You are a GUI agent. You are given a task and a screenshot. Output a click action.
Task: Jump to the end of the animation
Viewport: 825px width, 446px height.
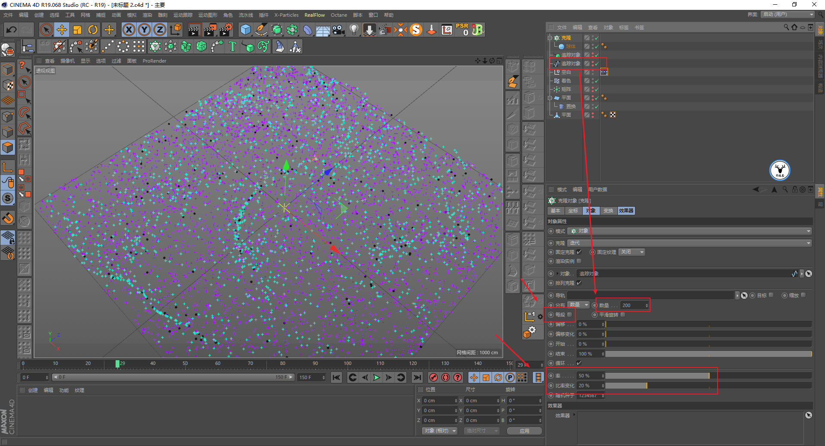click(417, 377)
